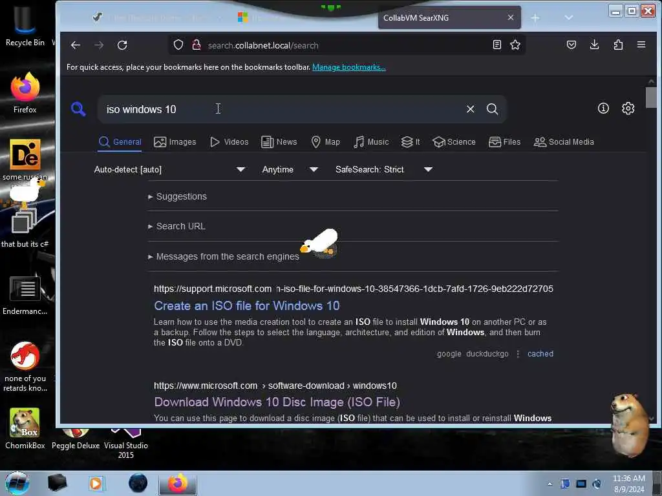
Task: Select the Music search category
Action: [x=371, y=142]
